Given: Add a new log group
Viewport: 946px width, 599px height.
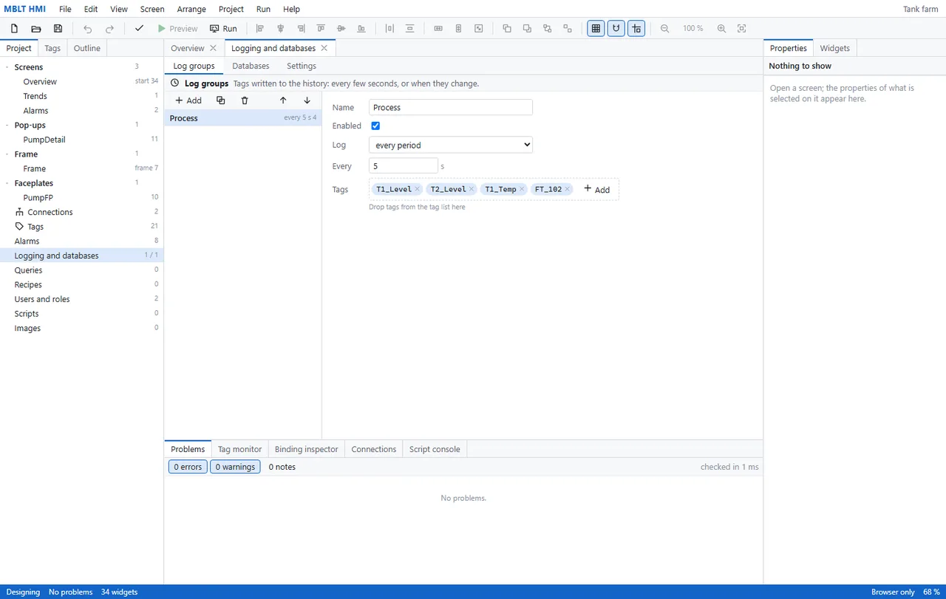Looking at the screenshot, I should [x=188, y=100].
